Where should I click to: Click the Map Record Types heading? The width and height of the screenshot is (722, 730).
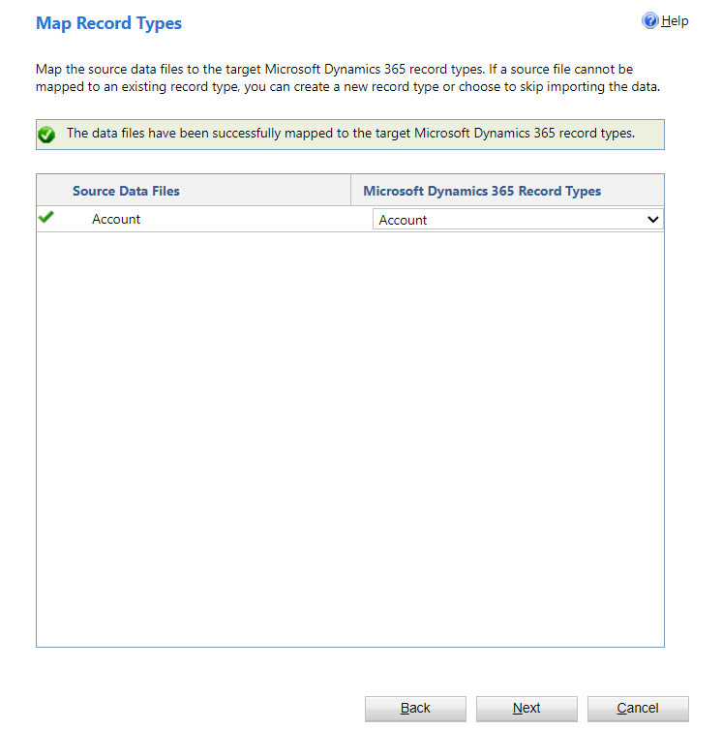click(109, 23)
